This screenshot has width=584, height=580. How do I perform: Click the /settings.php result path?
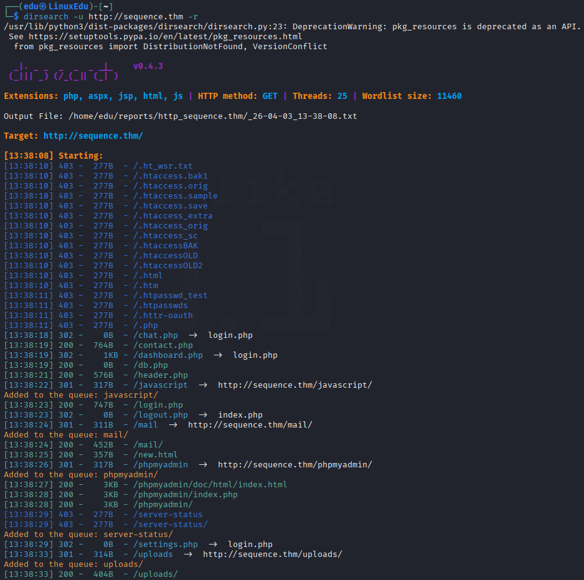(x=166, y=545)
